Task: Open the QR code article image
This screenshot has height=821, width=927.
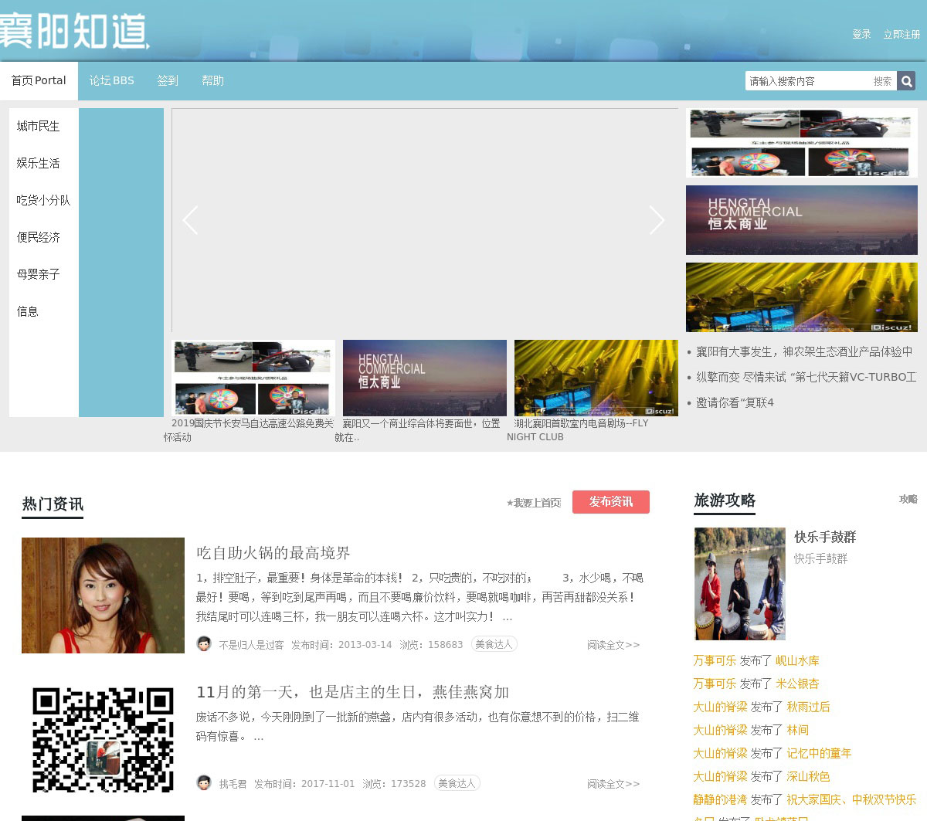Action: click(x=103, y=739)
